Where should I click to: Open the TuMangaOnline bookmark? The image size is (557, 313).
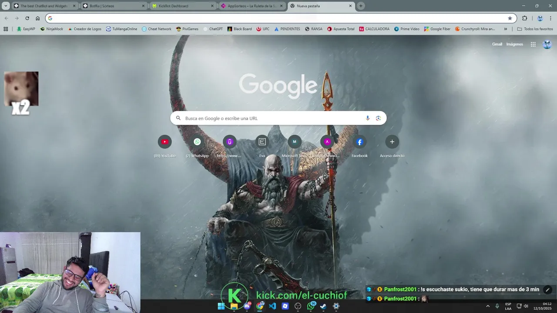tap(121, 29)
